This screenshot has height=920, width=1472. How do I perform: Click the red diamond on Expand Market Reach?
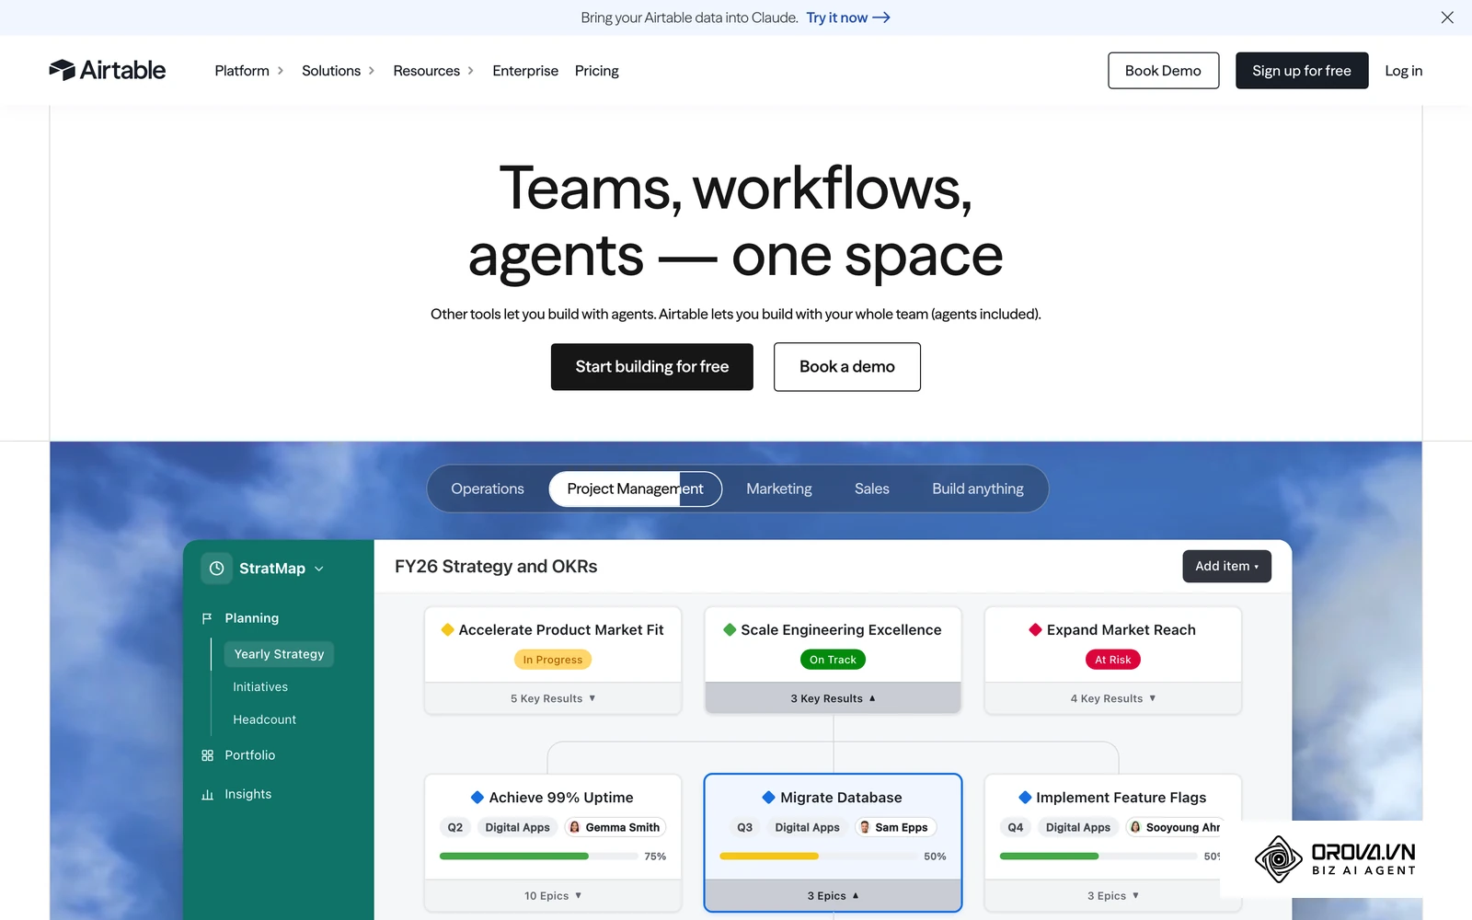point(1035,629)
